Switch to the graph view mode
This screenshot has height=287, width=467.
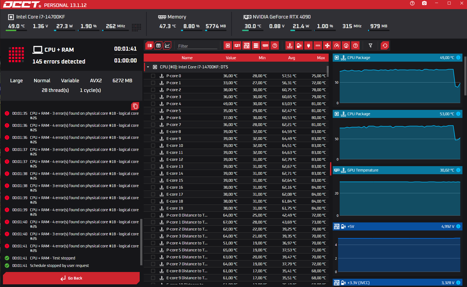click(167, 46)
